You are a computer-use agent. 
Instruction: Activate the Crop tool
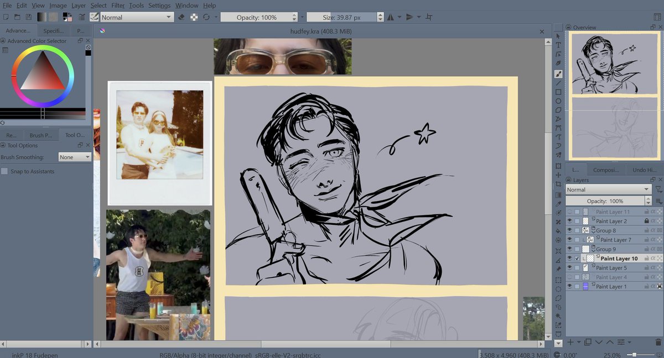(558, 184)
